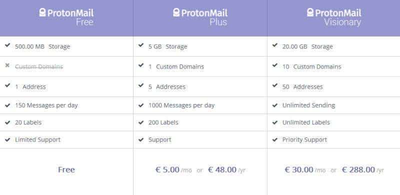This screenshot has width=400, height=195.
Task: Click the checkmark beside 200 Labels
Action: click(141, 123)
